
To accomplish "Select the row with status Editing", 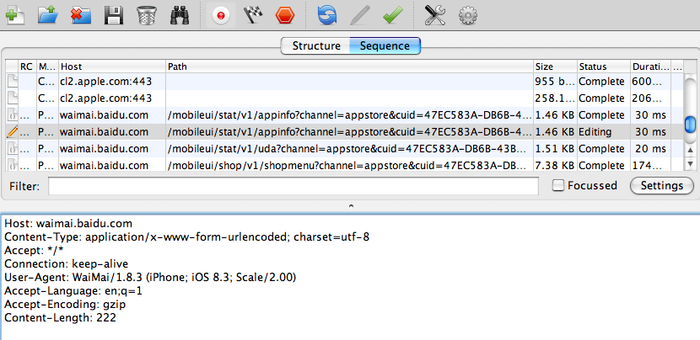I will pos(344,132).
